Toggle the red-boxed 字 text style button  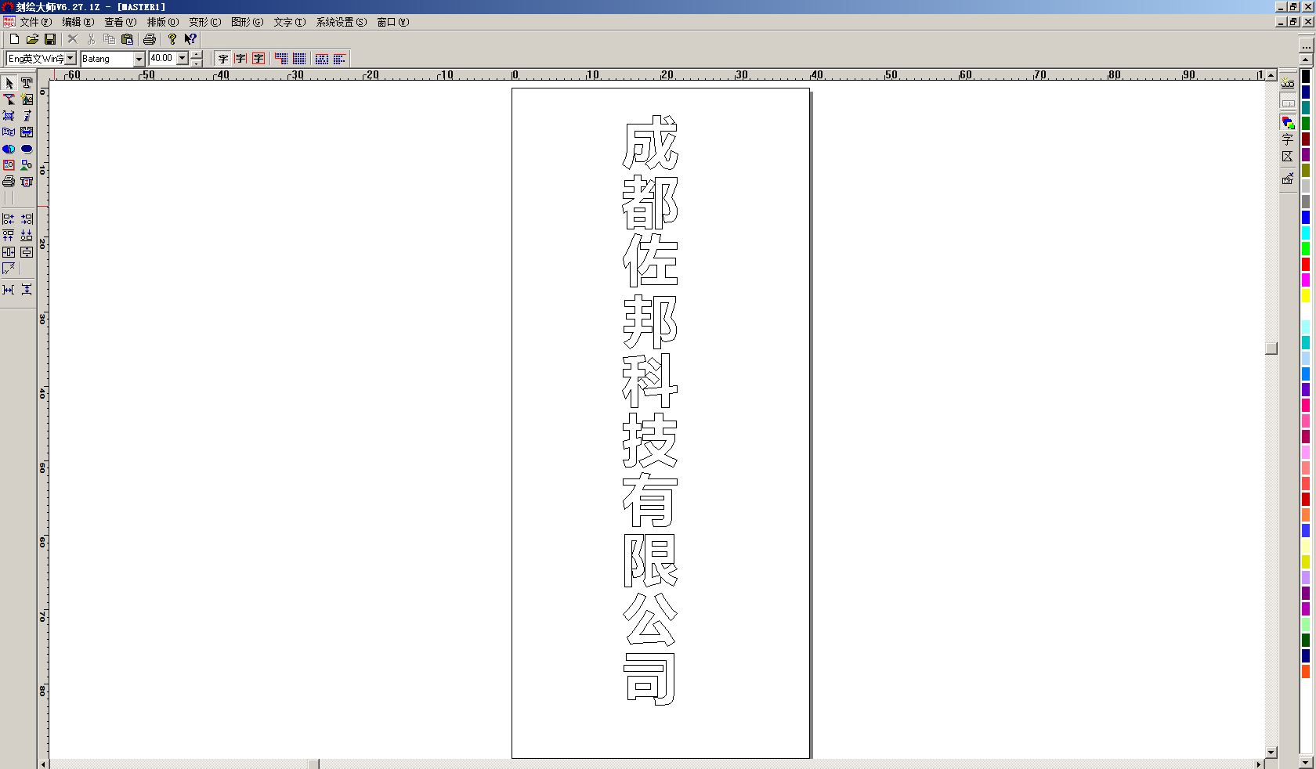point(258,59)
